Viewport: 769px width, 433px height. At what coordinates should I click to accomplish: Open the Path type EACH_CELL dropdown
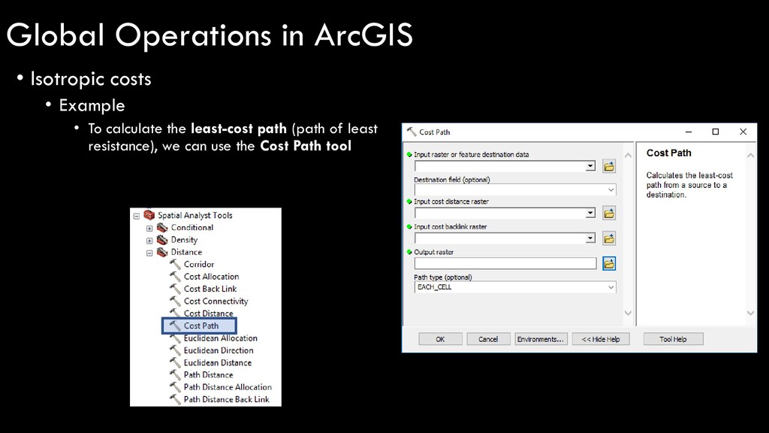(611, 287)
